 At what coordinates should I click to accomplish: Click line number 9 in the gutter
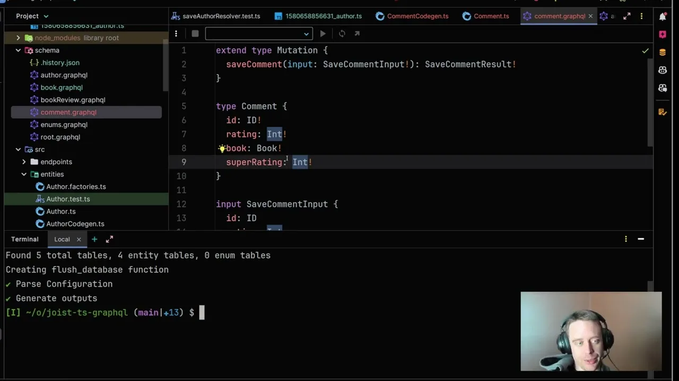(184, 162)
